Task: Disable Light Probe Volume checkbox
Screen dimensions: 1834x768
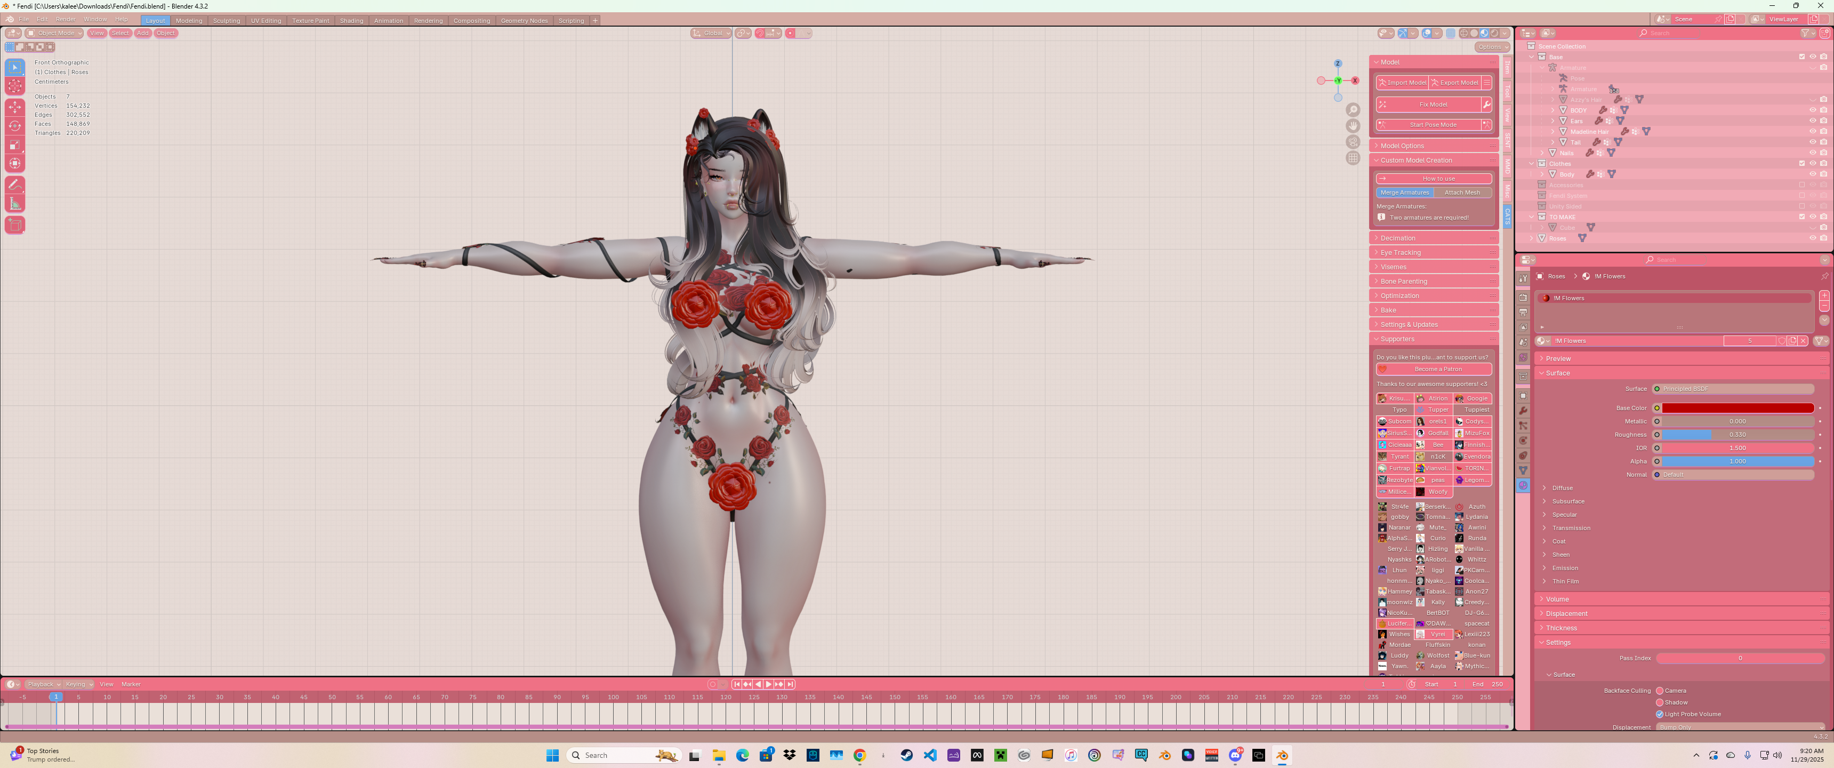Action: [1660, 714]
